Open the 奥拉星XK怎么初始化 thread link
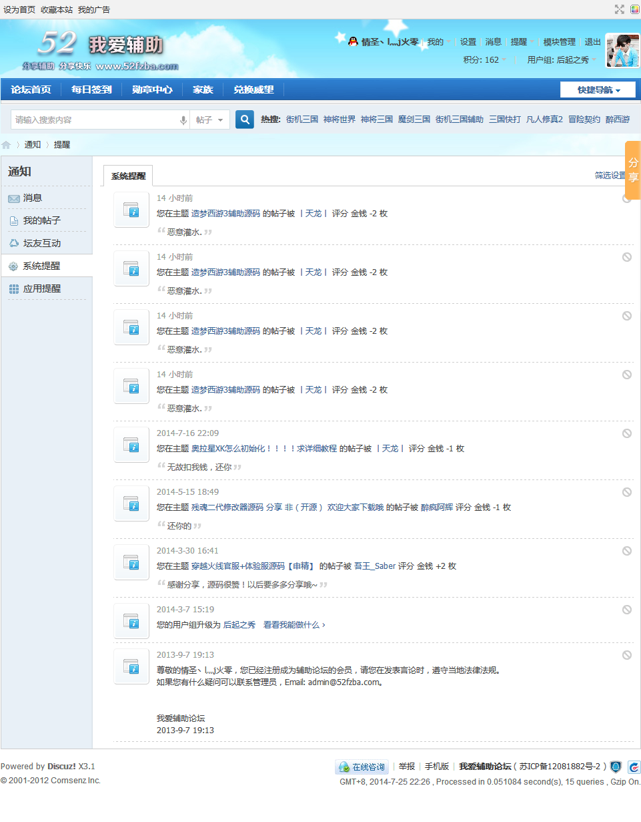The width and height of the screenshot is (641, 822). pos(264,449)
